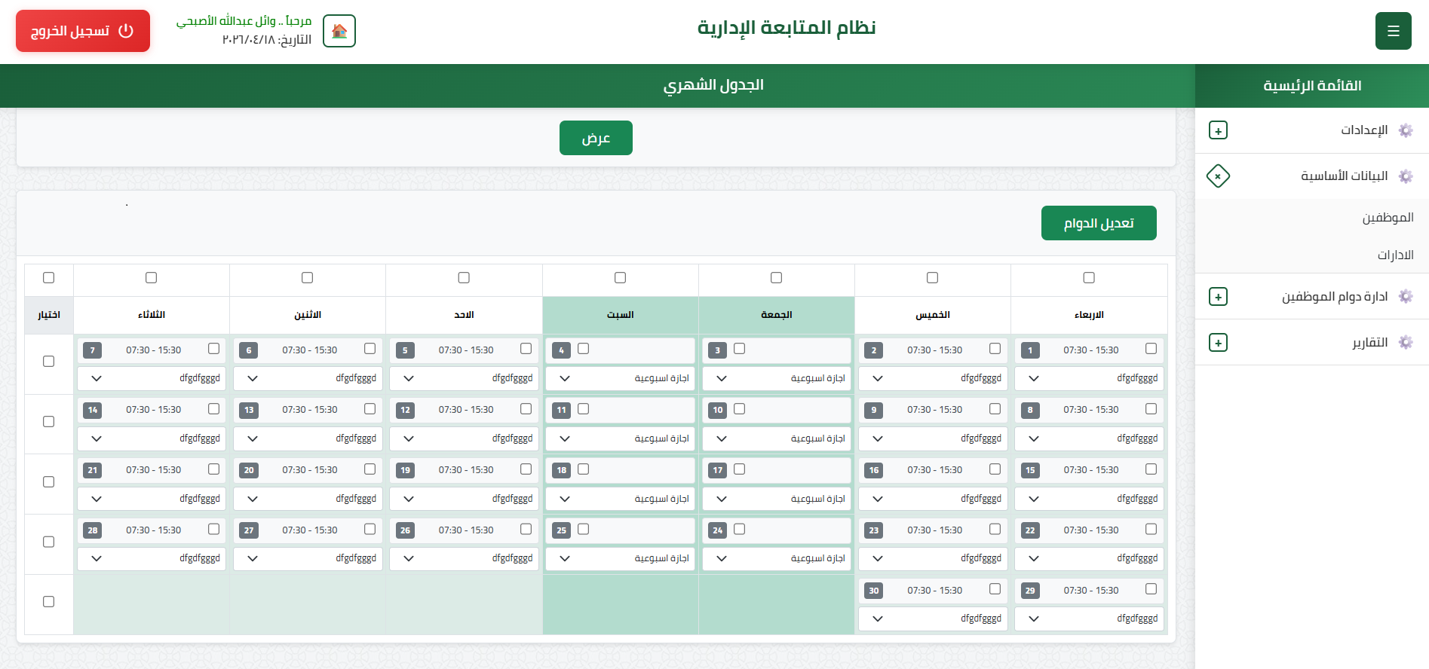Expand ادارة دوام الموظفين with the plus icon

pyautogui.click(x=1218, y=297)
